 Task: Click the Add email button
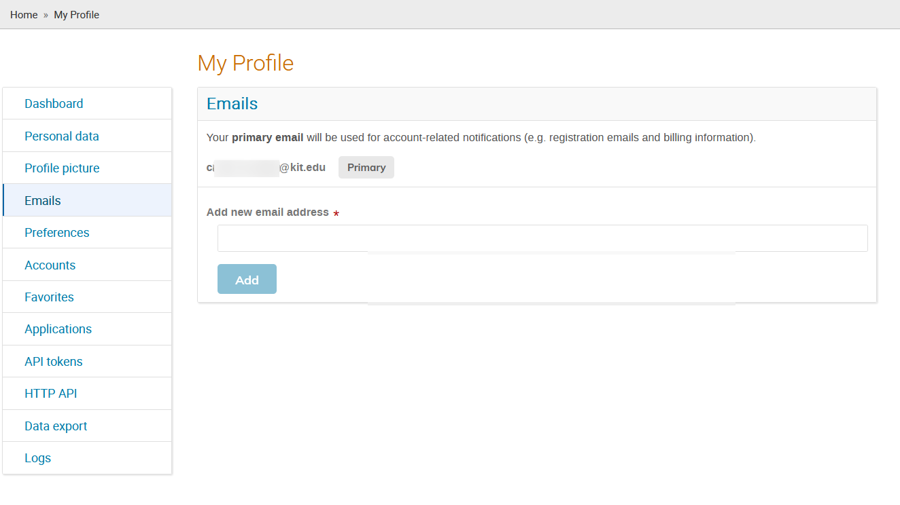247,279
